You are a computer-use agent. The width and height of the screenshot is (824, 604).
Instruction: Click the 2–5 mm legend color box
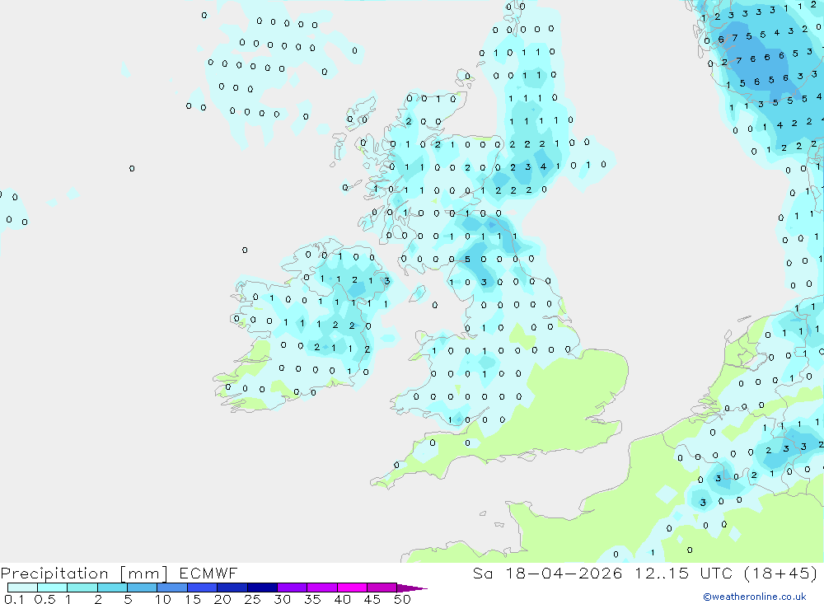(112, 588)
